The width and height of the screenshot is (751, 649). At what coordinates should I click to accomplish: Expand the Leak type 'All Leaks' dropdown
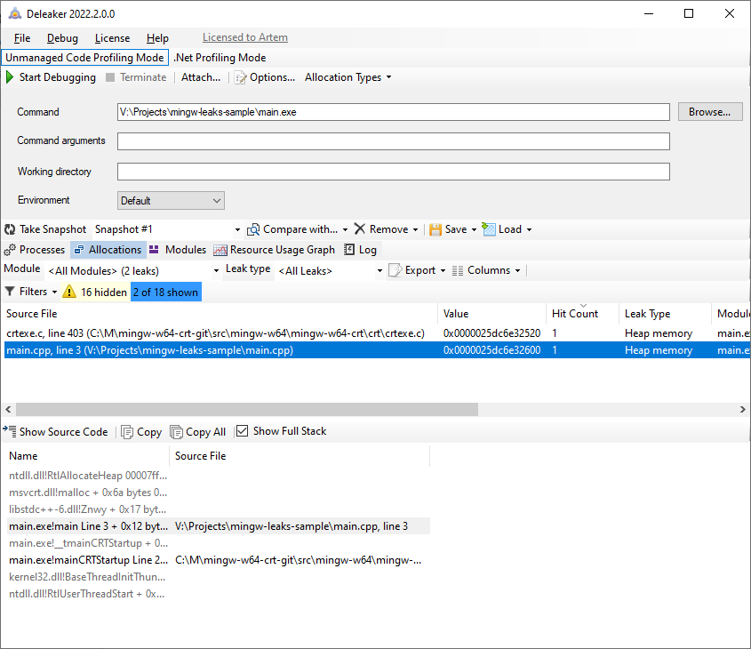pyautogui.click(x=329, y=268)
